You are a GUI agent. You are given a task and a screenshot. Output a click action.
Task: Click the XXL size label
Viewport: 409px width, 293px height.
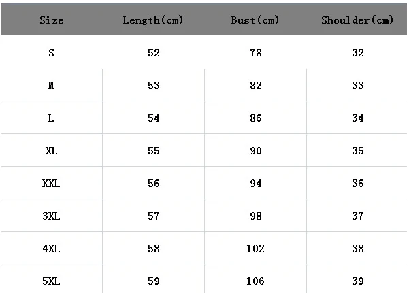click(x=51, y=184)
